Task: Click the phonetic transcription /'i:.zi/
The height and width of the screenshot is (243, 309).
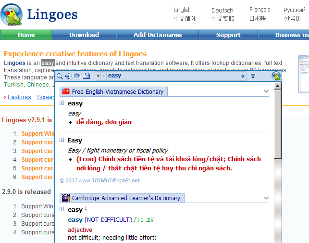Action: (x=144, y=220)
